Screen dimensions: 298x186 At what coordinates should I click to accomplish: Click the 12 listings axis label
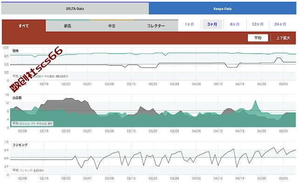tap(7, 103)
